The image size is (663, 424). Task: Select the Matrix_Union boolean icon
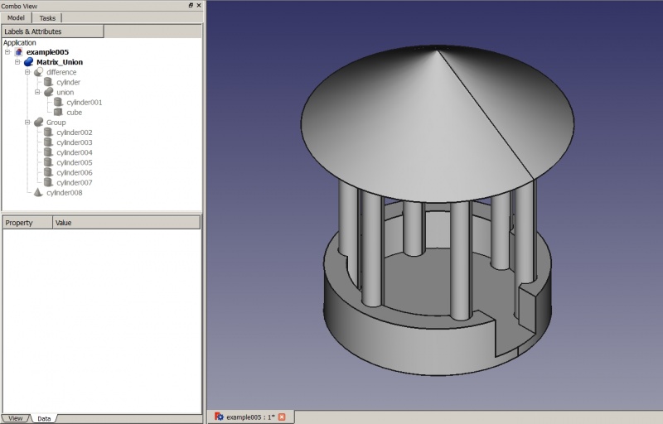pos(28,62)
